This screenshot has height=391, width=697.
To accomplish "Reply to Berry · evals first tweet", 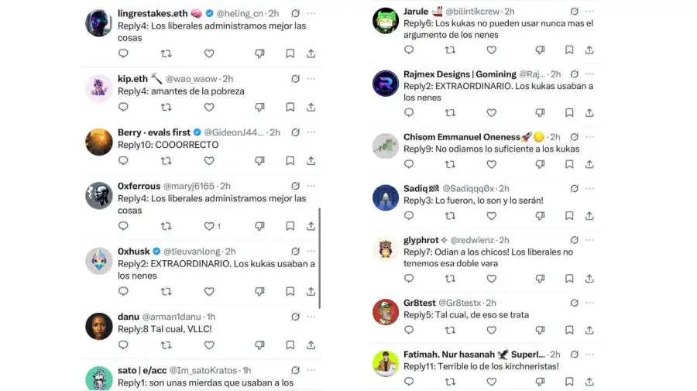I will pos(123,160).
